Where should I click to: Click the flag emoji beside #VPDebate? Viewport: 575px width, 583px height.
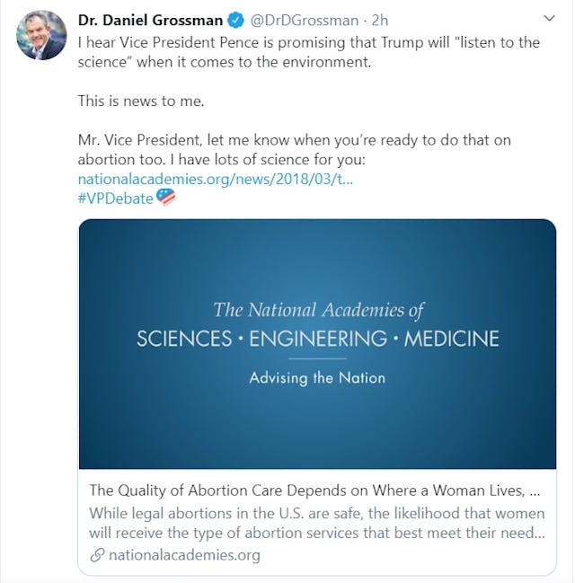(x=166, y=197)
